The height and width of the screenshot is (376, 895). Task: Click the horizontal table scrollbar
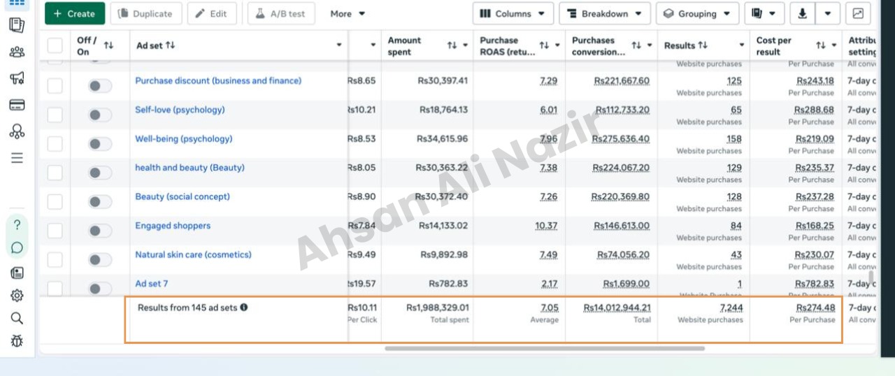[x=544, y=348]
